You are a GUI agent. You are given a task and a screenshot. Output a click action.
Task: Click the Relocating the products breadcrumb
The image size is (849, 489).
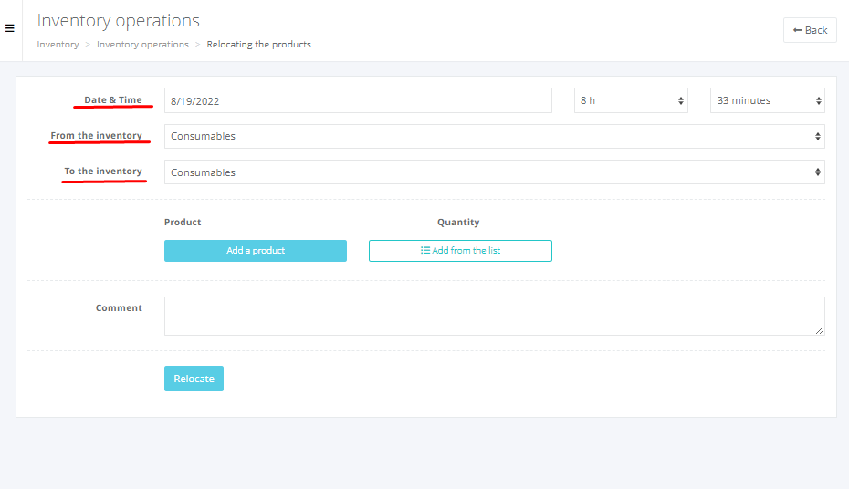[x=258, y=45]
